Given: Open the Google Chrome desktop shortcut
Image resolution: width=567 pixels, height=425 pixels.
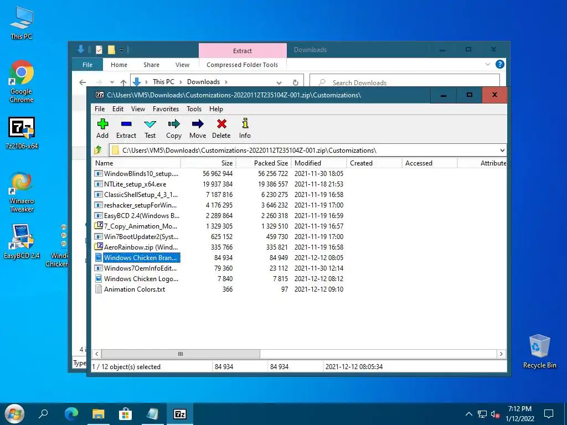Looking at the screenshot, I should 22,81.
